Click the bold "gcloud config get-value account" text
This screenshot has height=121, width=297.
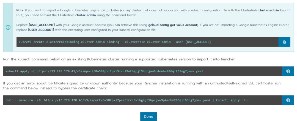[x=173, y=25]
